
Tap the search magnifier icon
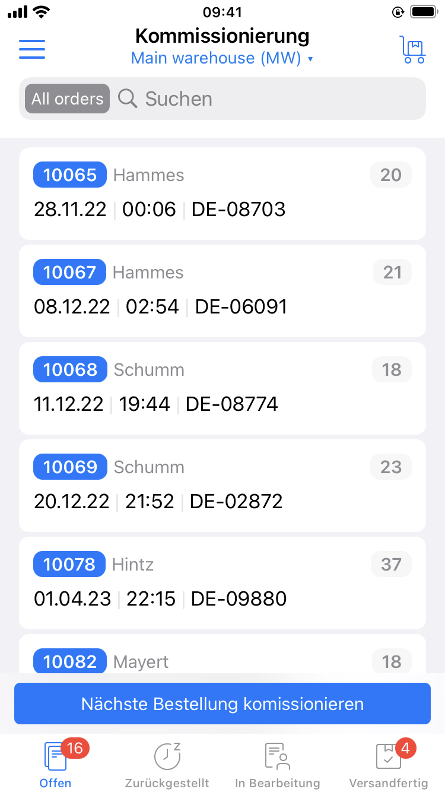click(x=128, y=99)
